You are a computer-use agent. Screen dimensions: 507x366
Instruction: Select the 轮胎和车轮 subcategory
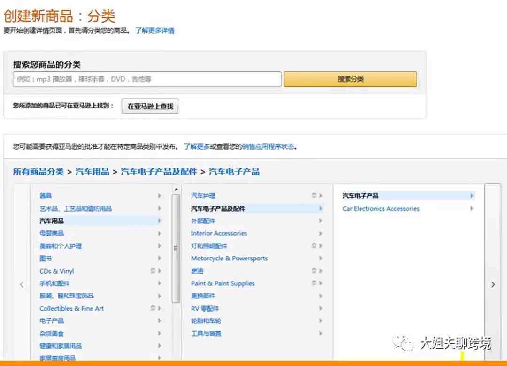pyautogui.click(x=206, y=321)
